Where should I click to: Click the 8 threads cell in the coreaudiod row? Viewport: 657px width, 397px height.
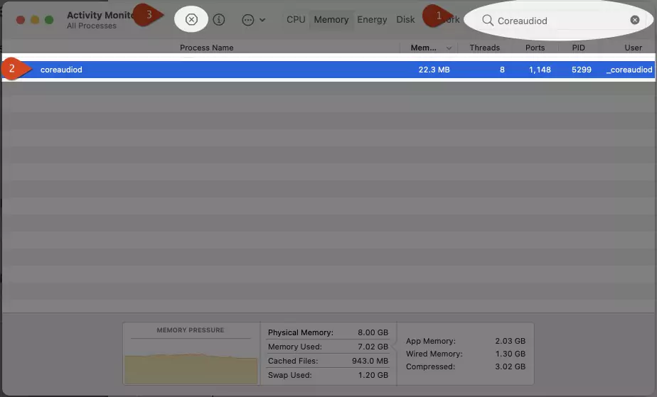[x=502, y=70]
